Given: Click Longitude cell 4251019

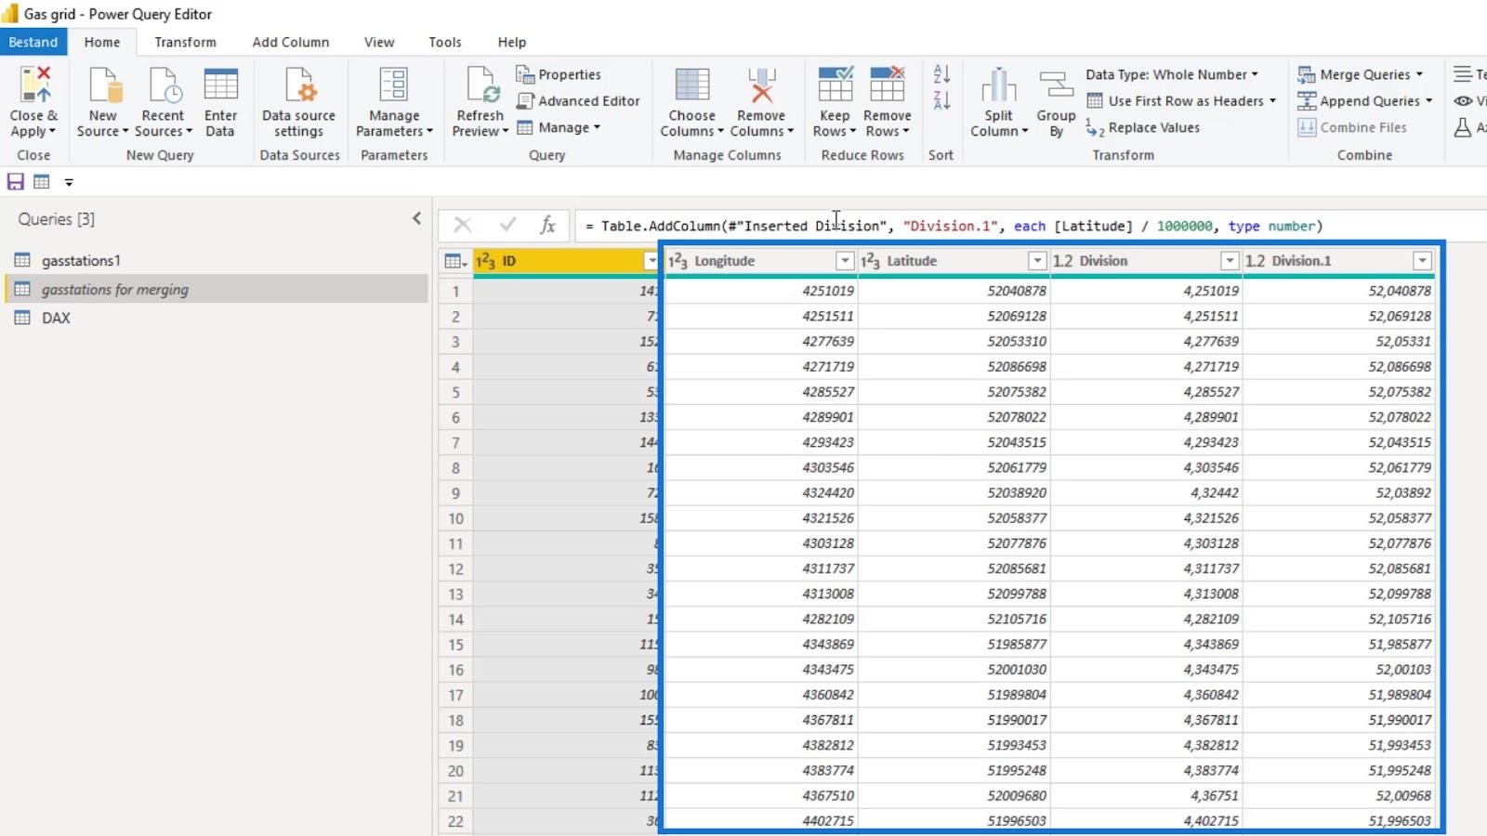Looking at the screenshot, I should [761, 291].
